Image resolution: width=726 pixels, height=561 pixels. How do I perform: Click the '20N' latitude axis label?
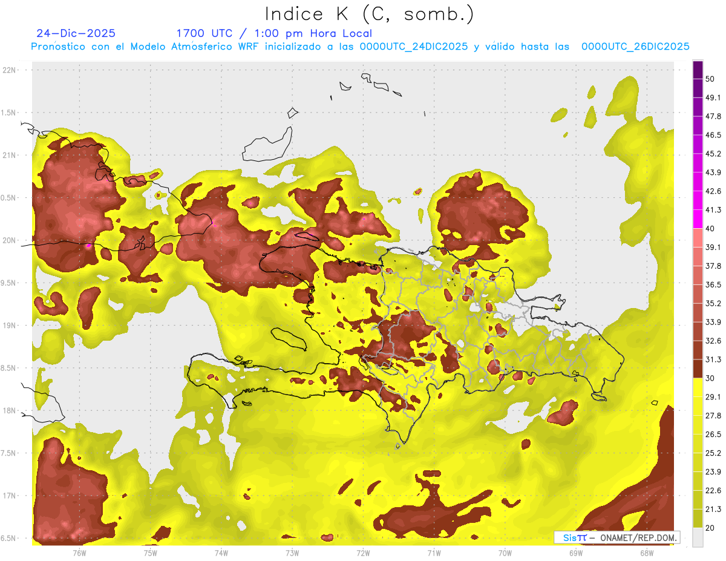(10, 240)
